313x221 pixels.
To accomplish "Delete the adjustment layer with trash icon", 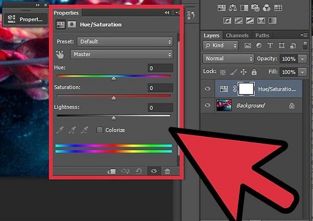I will [x=167, y=171].
